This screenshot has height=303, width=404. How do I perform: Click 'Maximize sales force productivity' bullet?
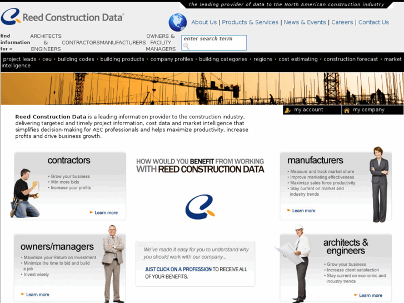[322, 183]
